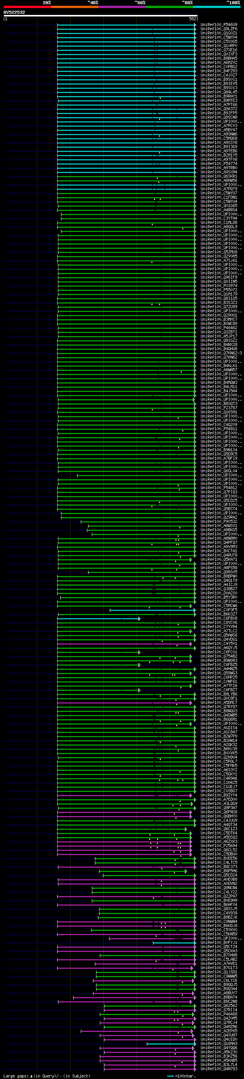The image size is (244, 1079).
Task: Select the label UniRef100_C6FBZ5
Action: click(218, 665)
